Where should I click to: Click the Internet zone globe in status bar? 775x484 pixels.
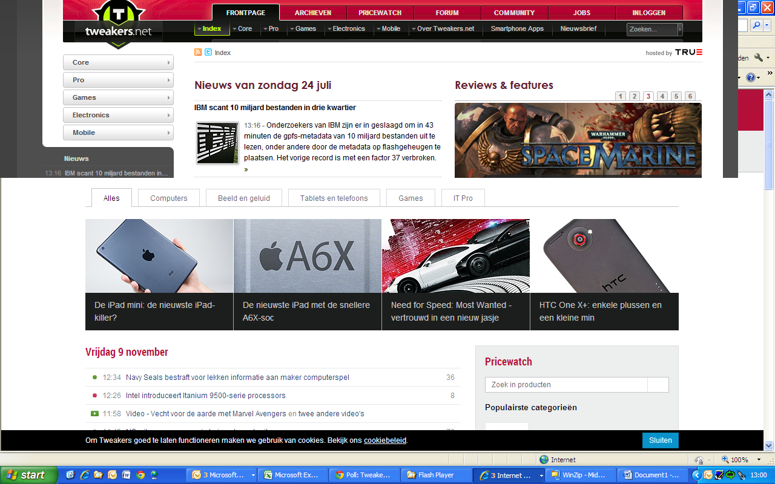[x=544, y=460]
